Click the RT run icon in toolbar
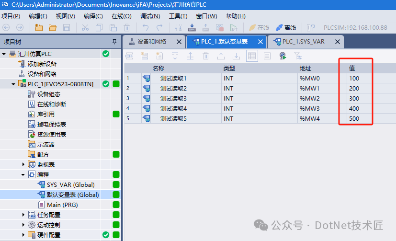 234,27
